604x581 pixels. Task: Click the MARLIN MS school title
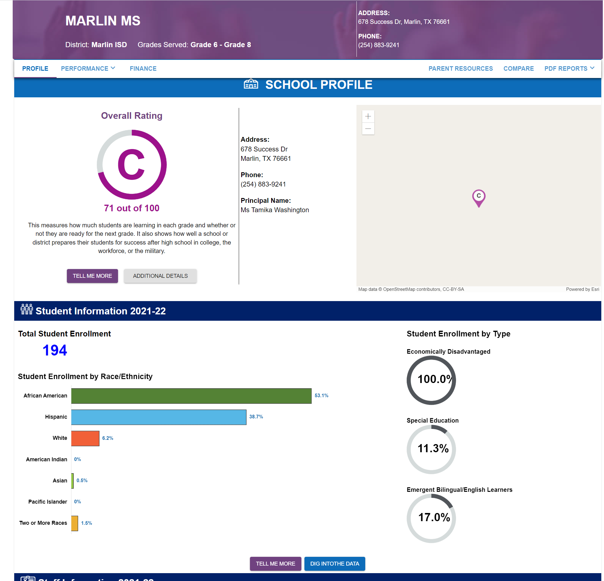click(103, 21)
